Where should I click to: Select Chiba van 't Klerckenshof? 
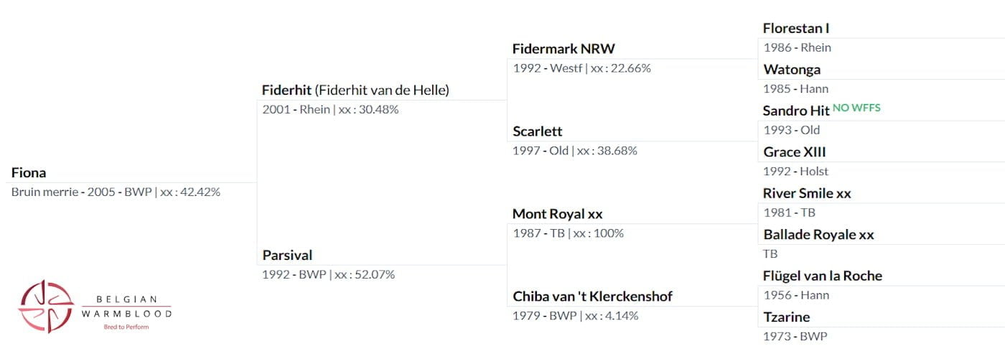tap(592, 296)
